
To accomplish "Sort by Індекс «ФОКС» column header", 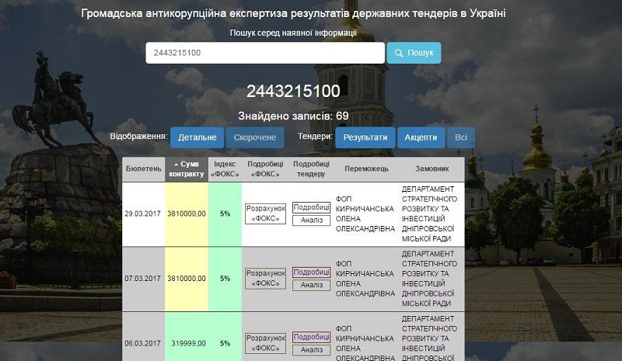I will 225,168.
